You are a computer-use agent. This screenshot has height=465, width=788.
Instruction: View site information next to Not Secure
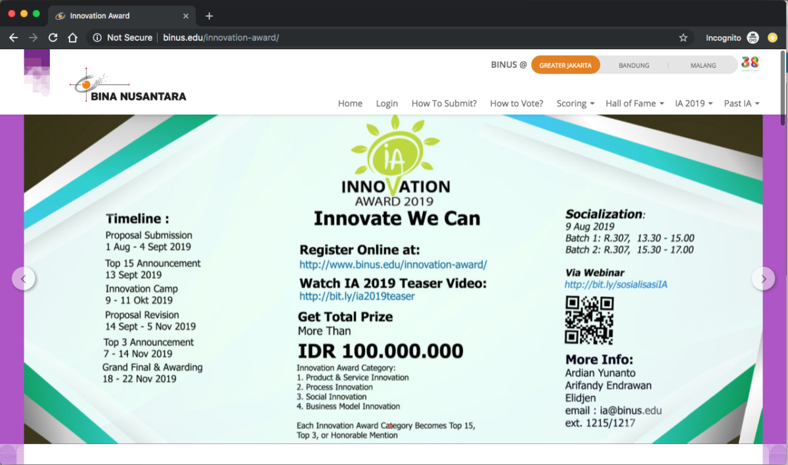pos(97,37)
